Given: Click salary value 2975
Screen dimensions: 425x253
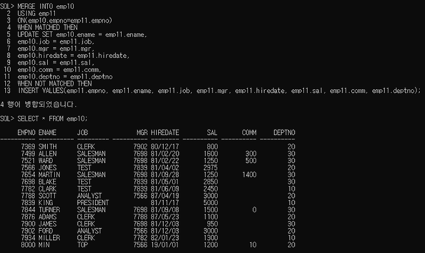Looking at the screenshot, I should click(211, 168).
